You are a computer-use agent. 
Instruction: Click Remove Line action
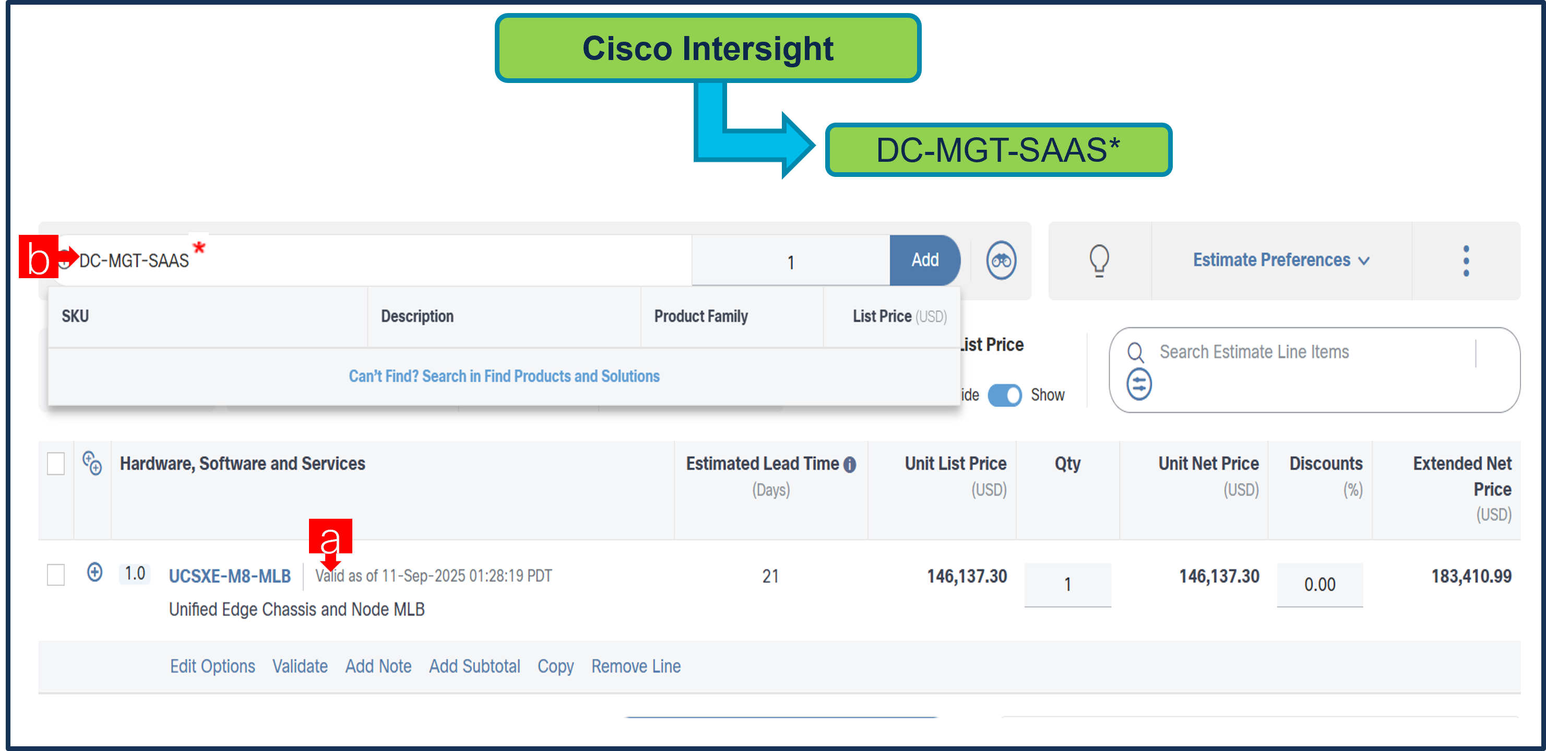(x=636, y=666)
